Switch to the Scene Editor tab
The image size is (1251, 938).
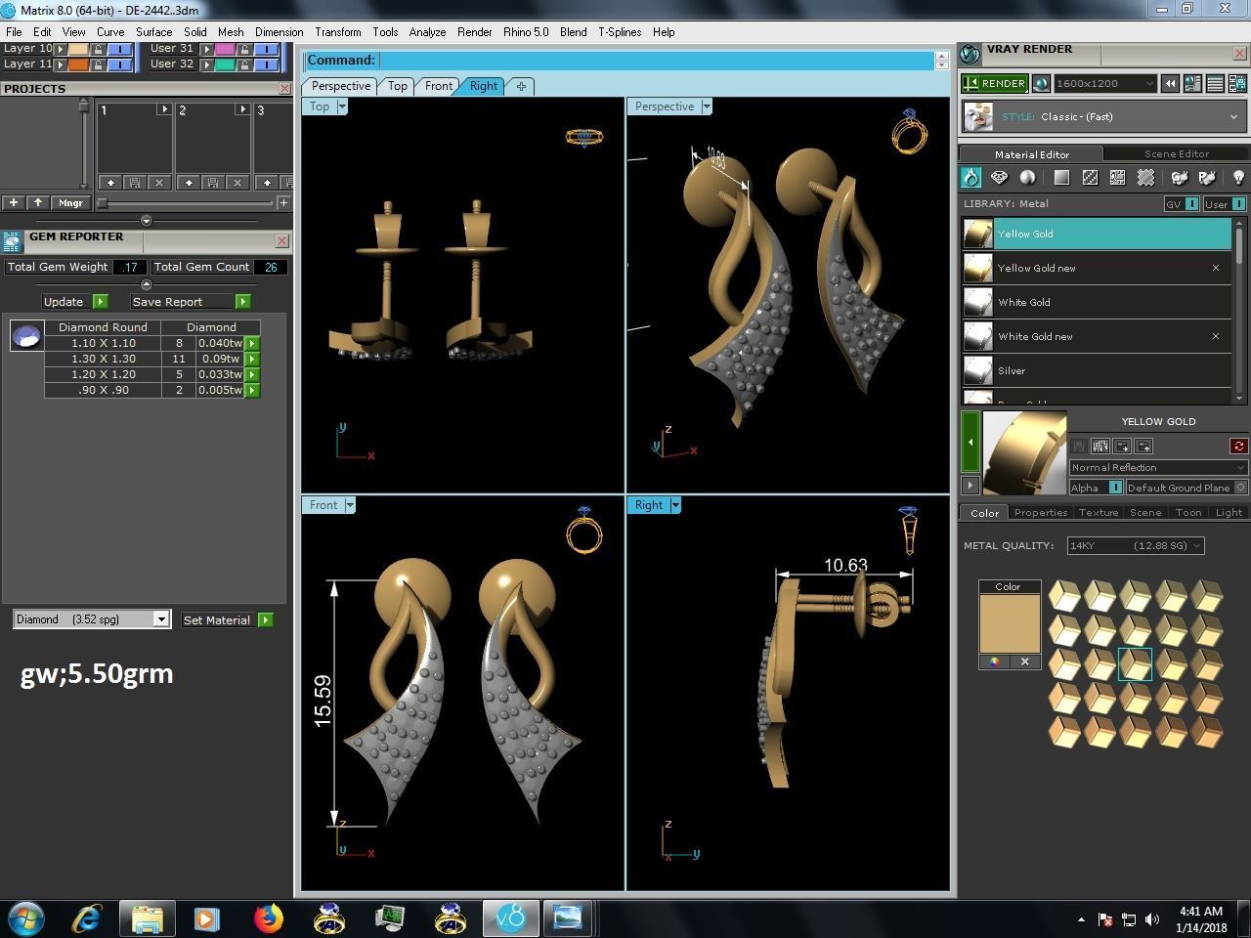[x=1177, y=153]
